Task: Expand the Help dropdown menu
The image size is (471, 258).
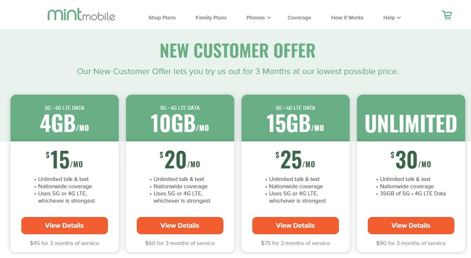Action: point(392,18)
